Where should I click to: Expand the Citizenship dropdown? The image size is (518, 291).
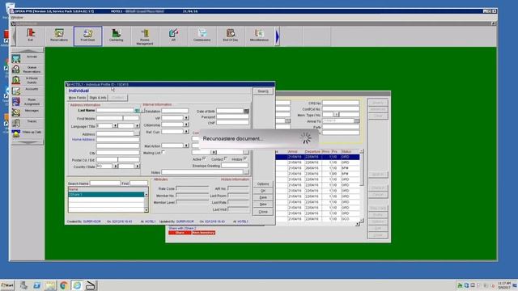pyautogui.click(x=186, y=124)
